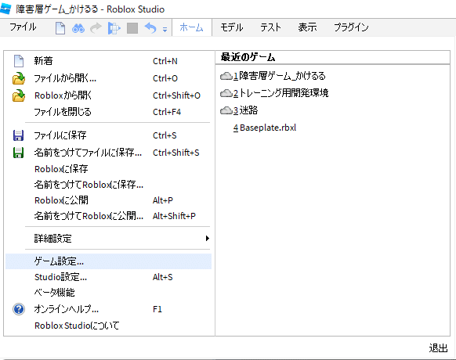
Task: Click the toolbar icon right of redo arrow
Action: pos(114,28)
